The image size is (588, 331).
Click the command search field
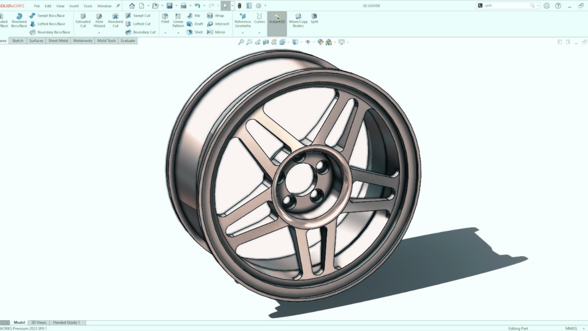[x=507, y=6]
